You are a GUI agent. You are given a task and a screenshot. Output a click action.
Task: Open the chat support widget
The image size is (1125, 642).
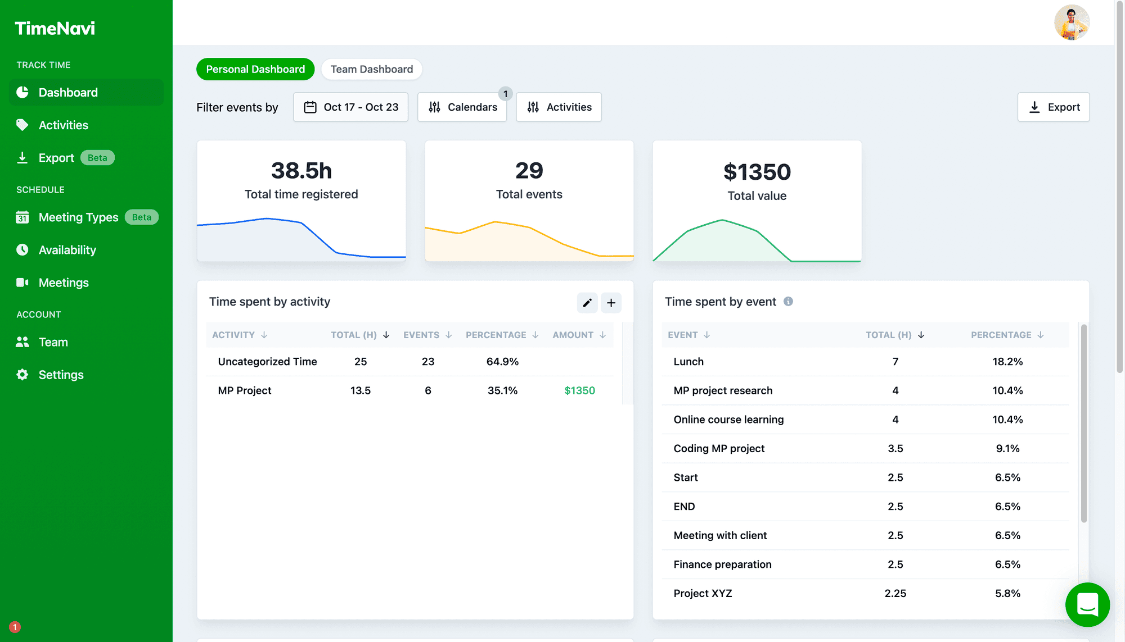[x=1087, y=605]
